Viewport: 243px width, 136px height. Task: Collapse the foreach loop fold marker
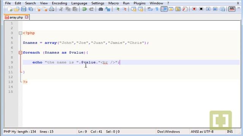[x=21, y=53]
